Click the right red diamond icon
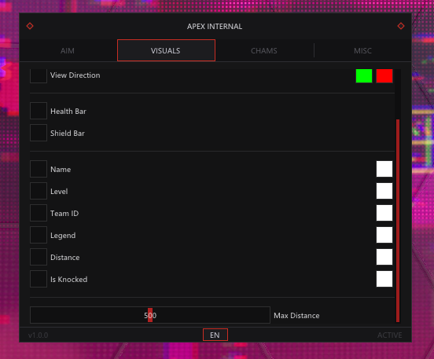Viewport: 434px width, 359px height. [401, 26]
